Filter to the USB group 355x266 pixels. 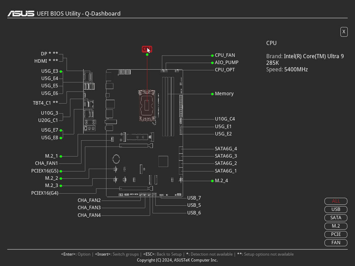coord(336,210)
